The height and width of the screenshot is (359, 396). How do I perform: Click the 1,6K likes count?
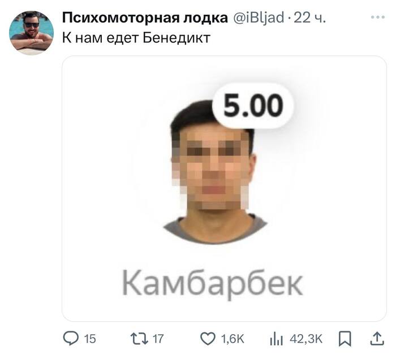(x=233, y=339)
